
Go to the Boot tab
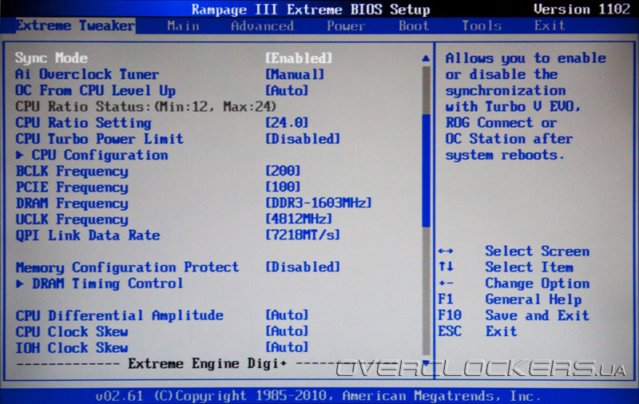[414, 26]
